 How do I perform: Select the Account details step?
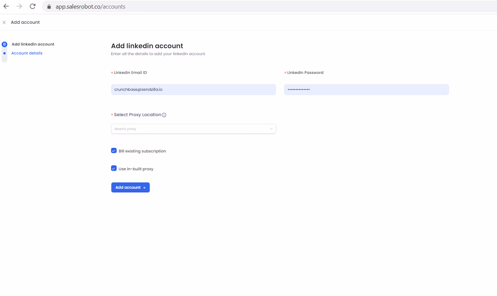click(27, 53)
